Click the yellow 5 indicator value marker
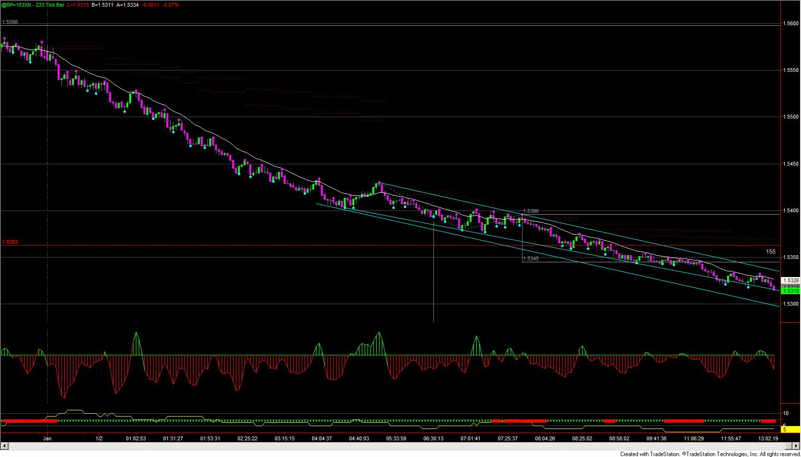 [791, 429]
